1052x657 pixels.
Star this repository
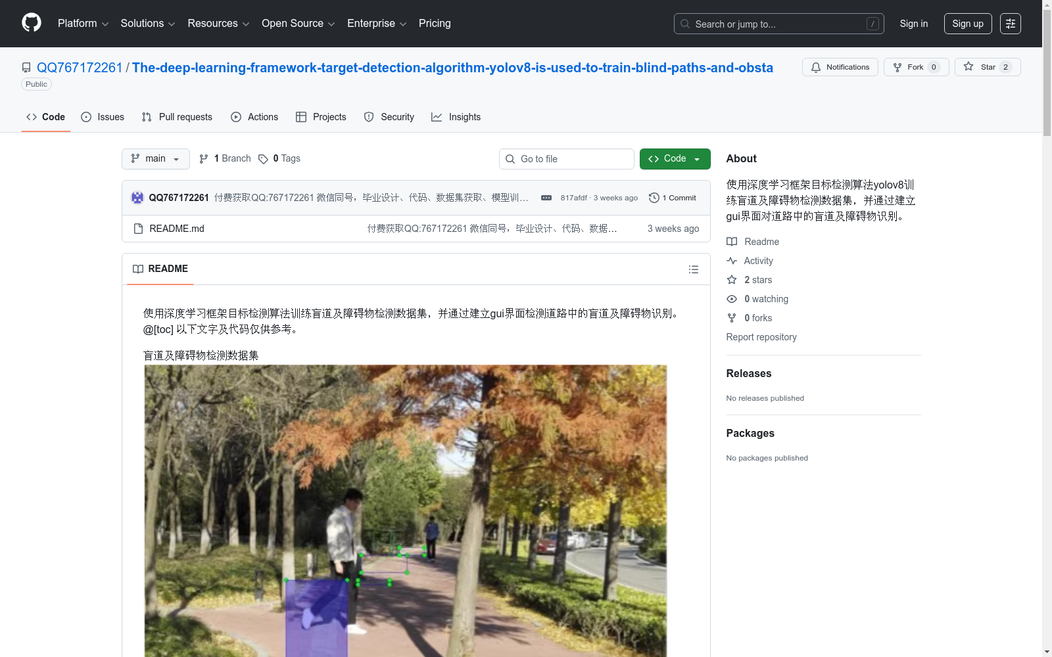pyautogui.click(x=988, y=67)
